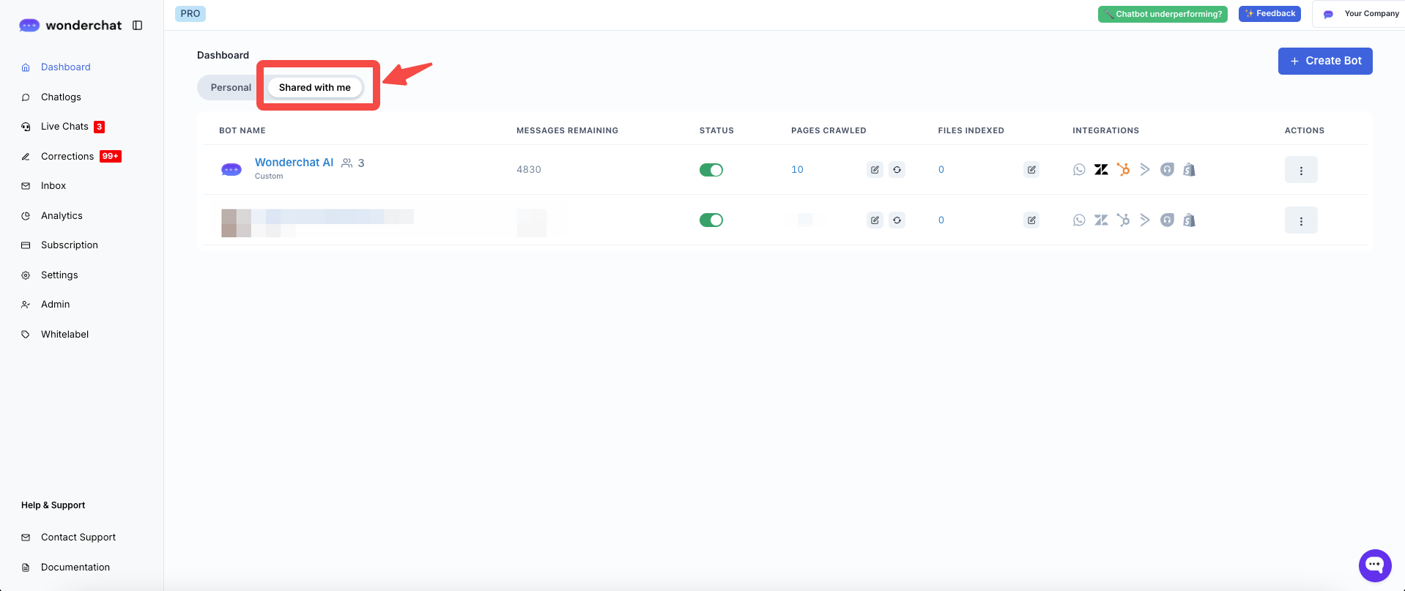
Task: Open HubSpot integration for Wonderchat AI
Action: tap(1123, 170)
